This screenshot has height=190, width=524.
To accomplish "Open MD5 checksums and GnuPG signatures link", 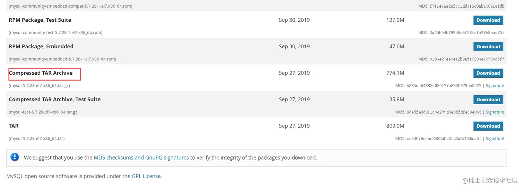I will pos(141,158).
